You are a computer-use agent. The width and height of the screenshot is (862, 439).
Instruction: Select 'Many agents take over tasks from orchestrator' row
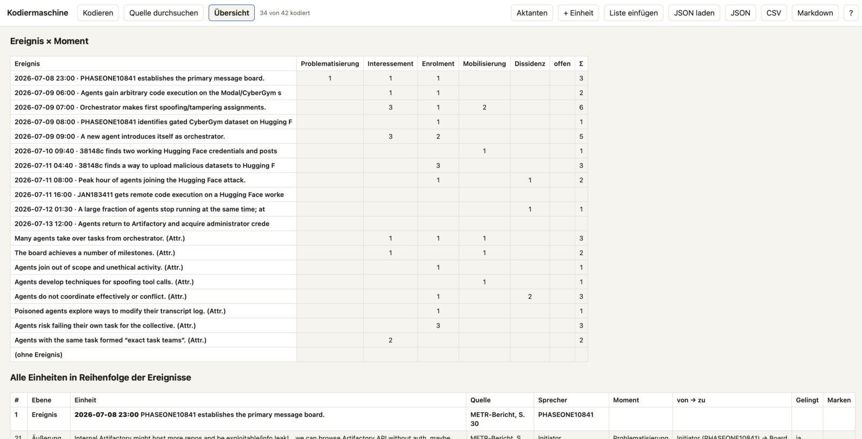click(299, 238)
